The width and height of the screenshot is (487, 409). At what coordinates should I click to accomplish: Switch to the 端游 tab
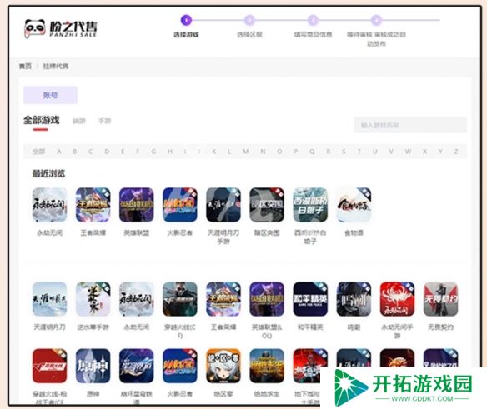coord(79,121)
